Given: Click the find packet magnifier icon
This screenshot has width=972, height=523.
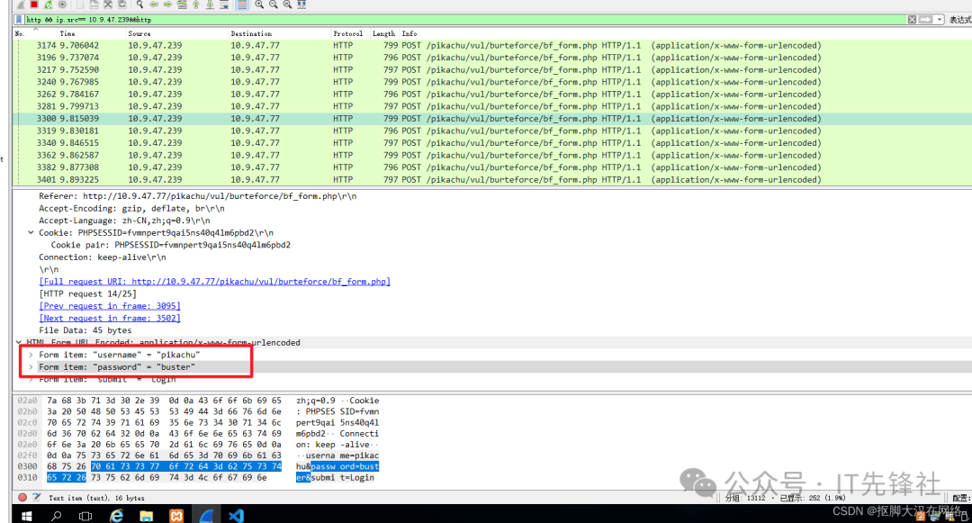Looking at the screenshot, I should [x=140, y=5].
